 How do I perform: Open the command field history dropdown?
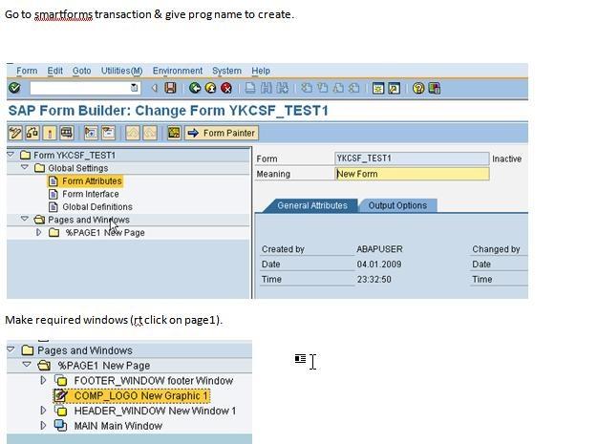[135, 88]
